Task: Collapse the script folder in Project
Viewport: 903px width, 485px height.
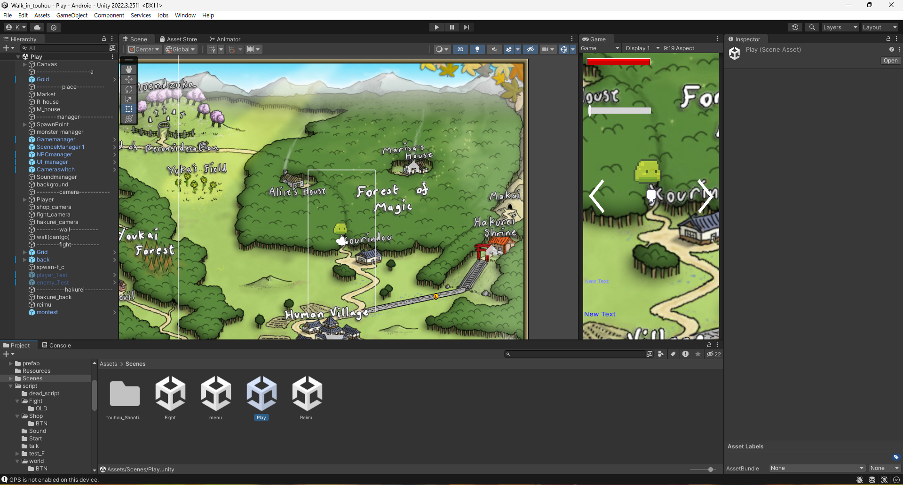Action: coord(11,386)
